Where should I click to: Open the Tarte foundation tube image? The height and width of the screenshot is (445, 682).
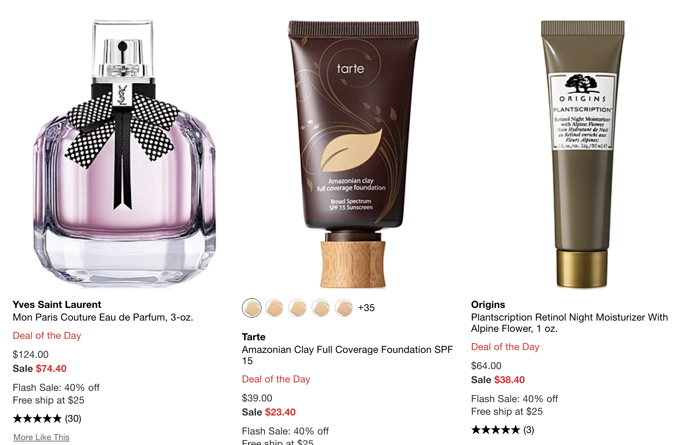(353, 154)
